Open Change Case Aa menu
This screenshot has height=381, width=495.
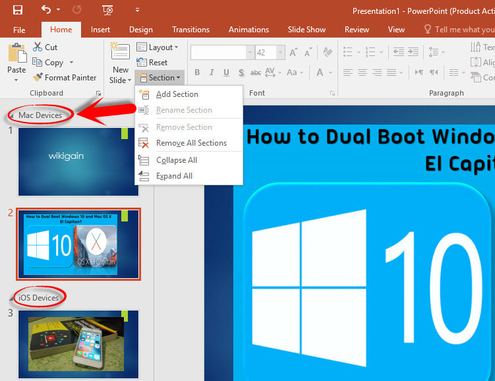(x=295, y=73)
